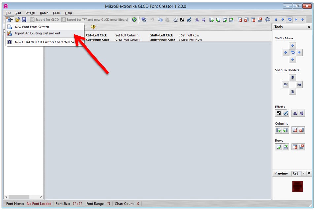Click first add-column icon in Columns section
The width and height of the screenshot is (315, 210).
point(279,130)
